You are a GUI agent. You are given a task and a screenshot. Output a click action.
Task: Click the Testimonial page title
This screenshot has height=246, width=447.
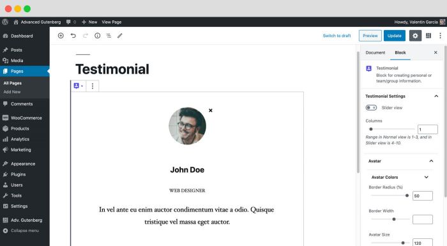point(112,69)
